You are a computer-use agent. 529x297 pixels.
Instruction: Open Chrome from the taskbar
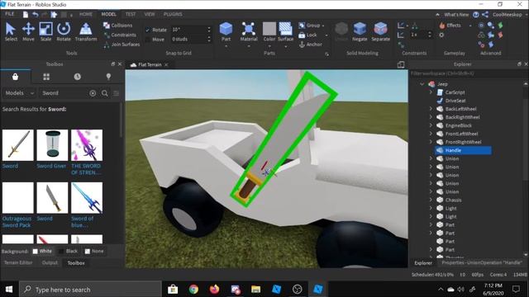coord(193,290)
